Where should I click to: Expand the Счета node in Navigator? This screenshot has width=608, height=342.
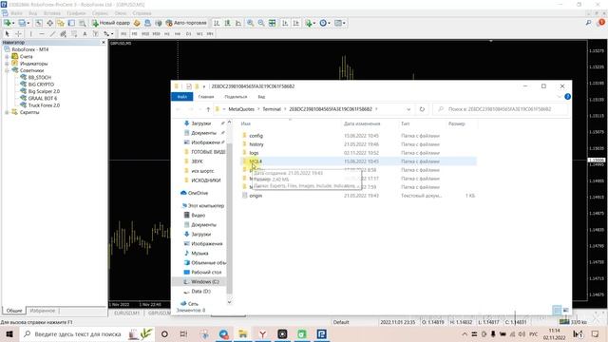click(7, 57)
